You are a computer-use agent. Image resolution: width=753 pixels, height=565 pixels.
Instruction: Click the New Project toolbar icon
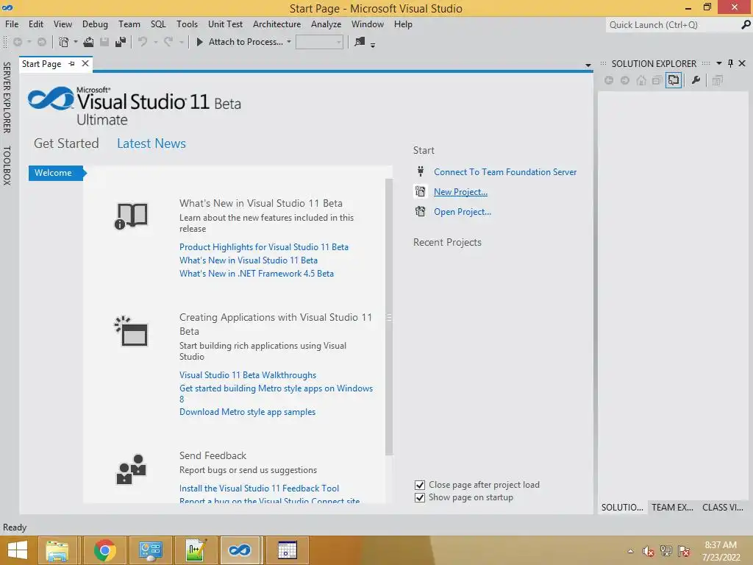[x=63, y=42]
